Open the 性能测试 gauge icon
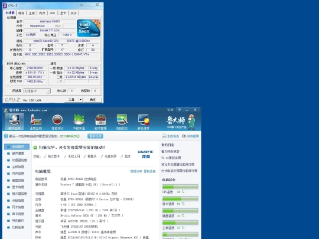The image size is (319, 239). click(57, 119)
